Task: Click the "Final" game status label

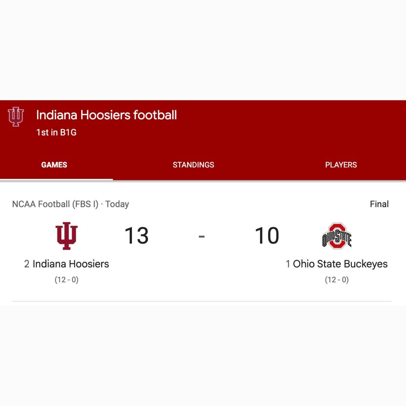Action: (379, 204)
